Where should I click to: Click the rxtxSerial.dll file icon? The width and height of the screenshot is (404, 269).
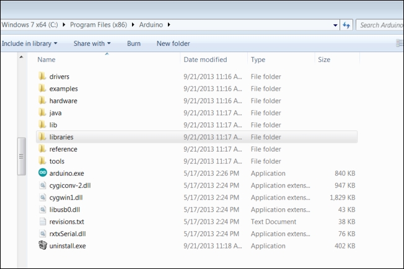[43, 234]
